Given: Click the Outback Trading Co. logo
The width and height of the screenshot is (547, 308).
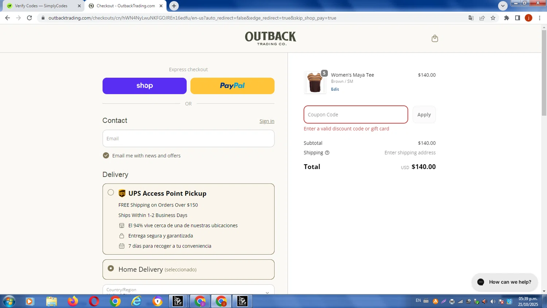Looking at the screenshot, I should pos(271,38).
